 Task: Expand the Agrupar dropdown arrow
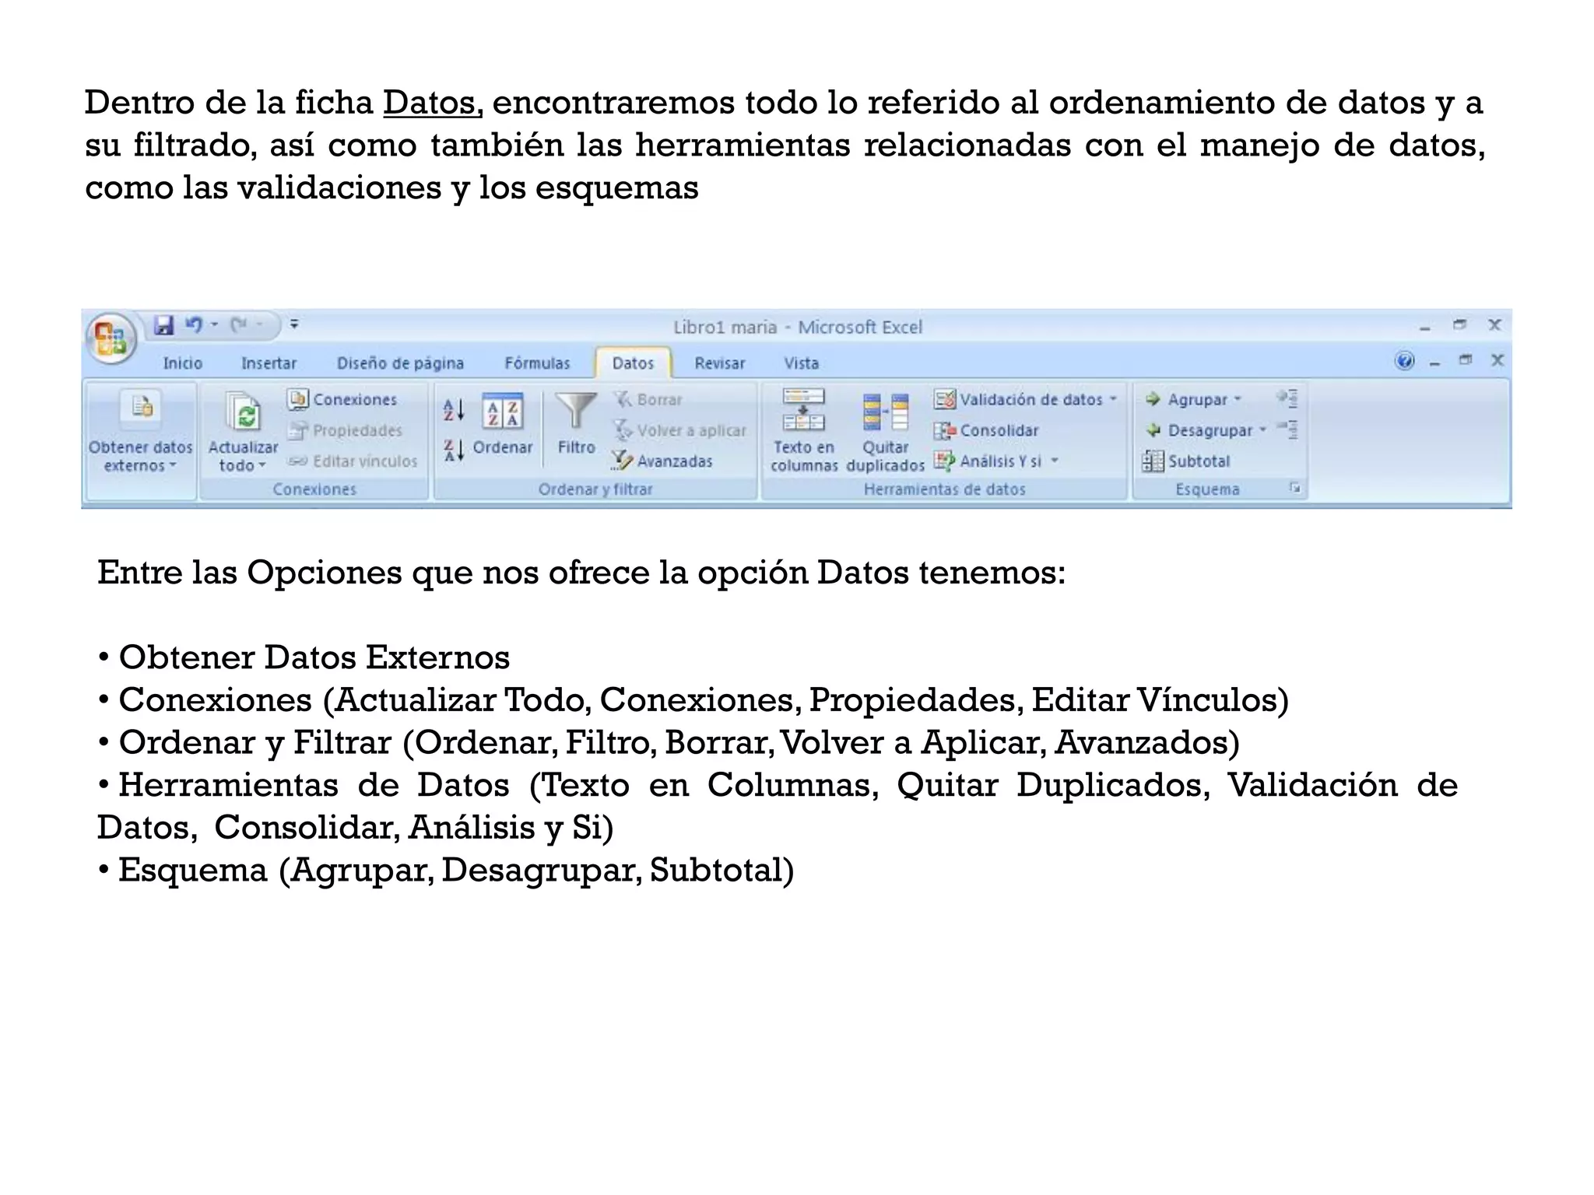click(1238, 399)
